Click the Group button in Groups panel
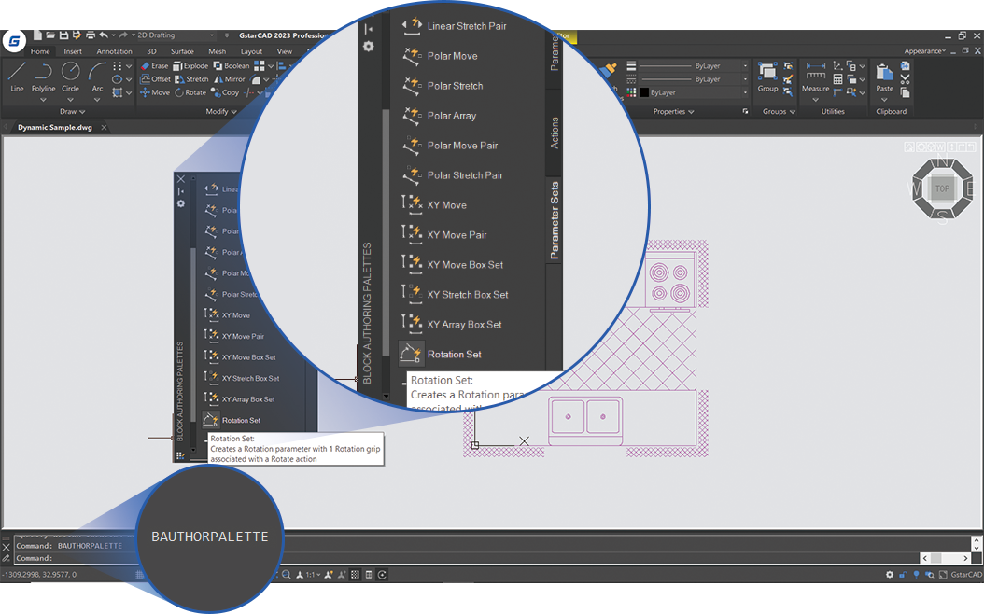Viewport: 984px width, 614px height. pos(767,77)
